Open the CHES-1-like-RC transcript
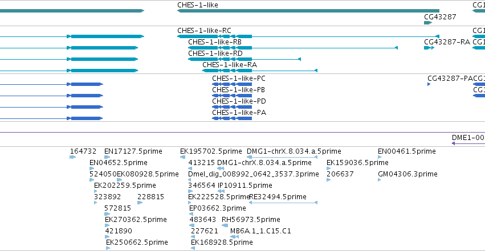The height and width of the screenshot is (251, 485). 204,31
